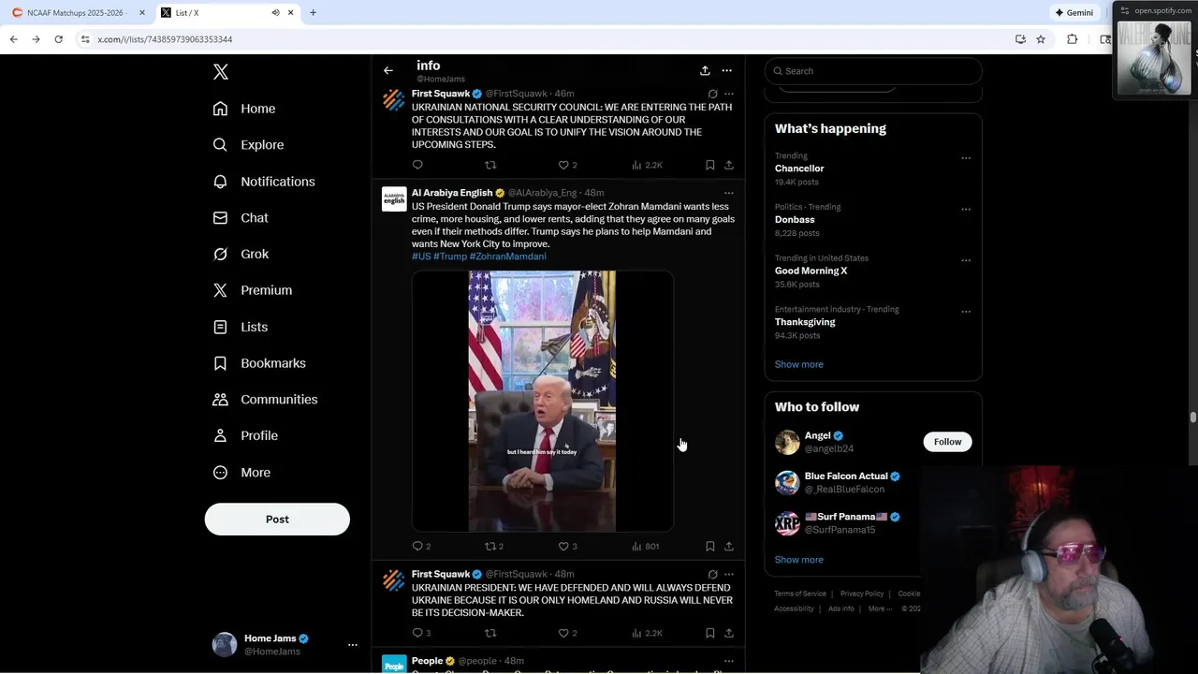The height and width of the screenshot is (674, 1198).
Task: Bookmark the Al Arabiya English post
Action: coord(710,546)
